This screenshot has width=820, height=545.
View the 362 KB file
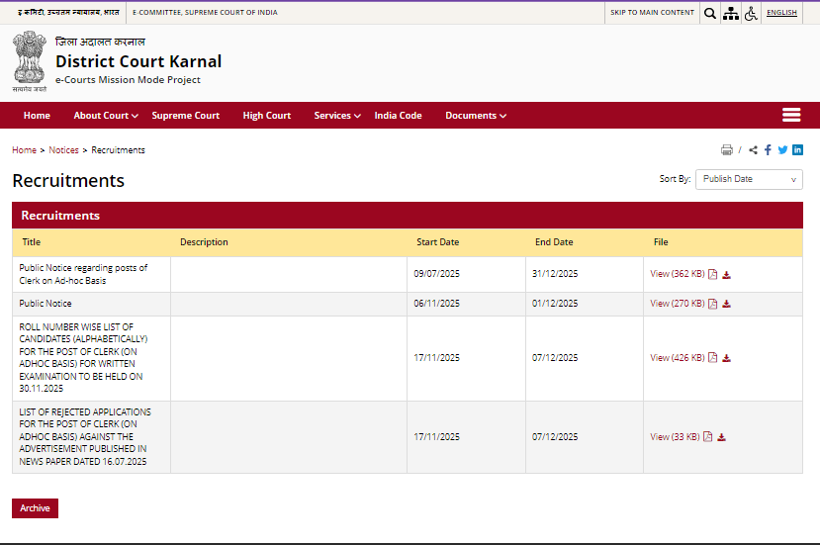click(678, 274)
